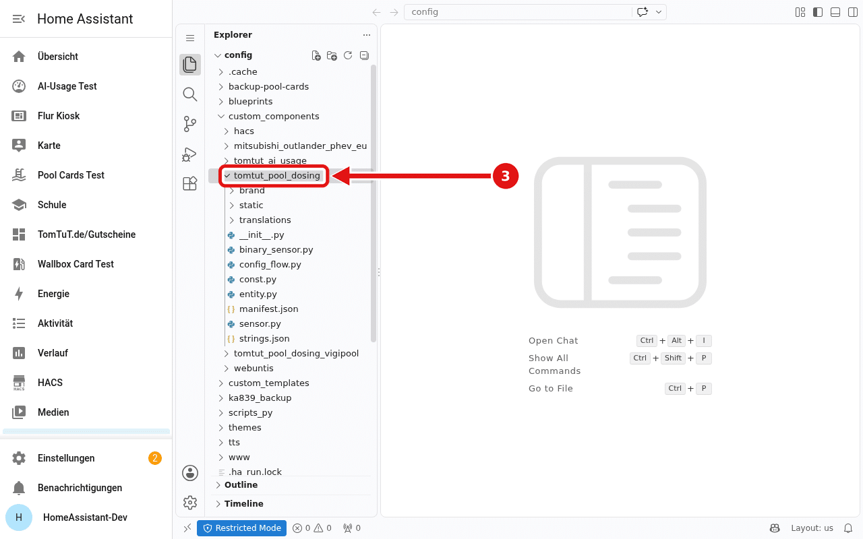The image size is (863, 539).
Task: Open the VS Code hamburger menu
Action: pyautogui.click(x=190, y=38)
